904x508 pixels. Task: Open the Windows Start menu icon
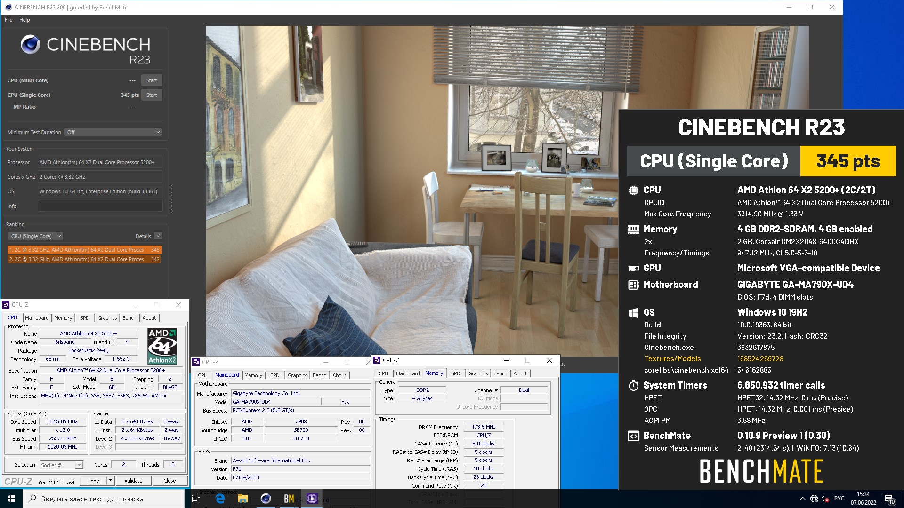point(11,499)
